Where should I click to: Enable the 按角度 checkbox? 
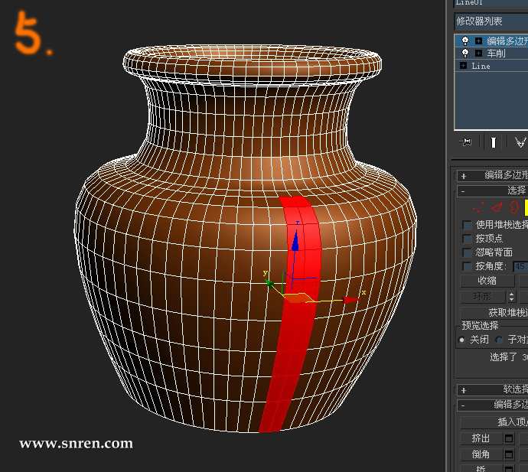pos(467,267)
